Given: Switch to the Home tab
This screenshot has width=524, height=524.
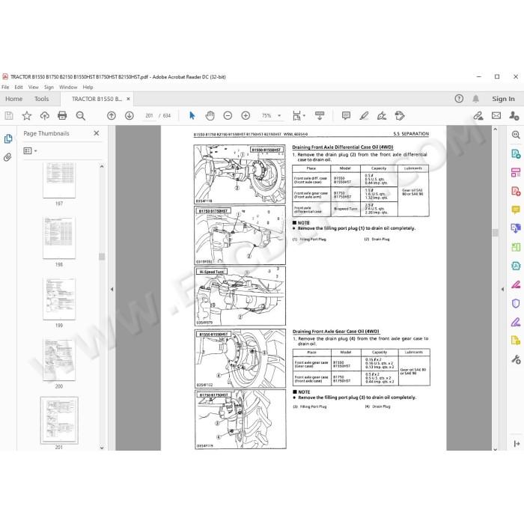Looking at the screenshot, I should (x=13, y=99).
